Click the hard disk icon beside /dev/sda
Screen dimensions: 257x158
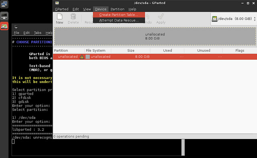[214, 19]
